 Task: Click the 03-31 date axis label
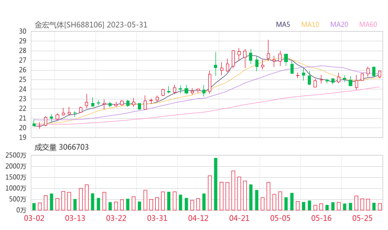coord(157,218)
